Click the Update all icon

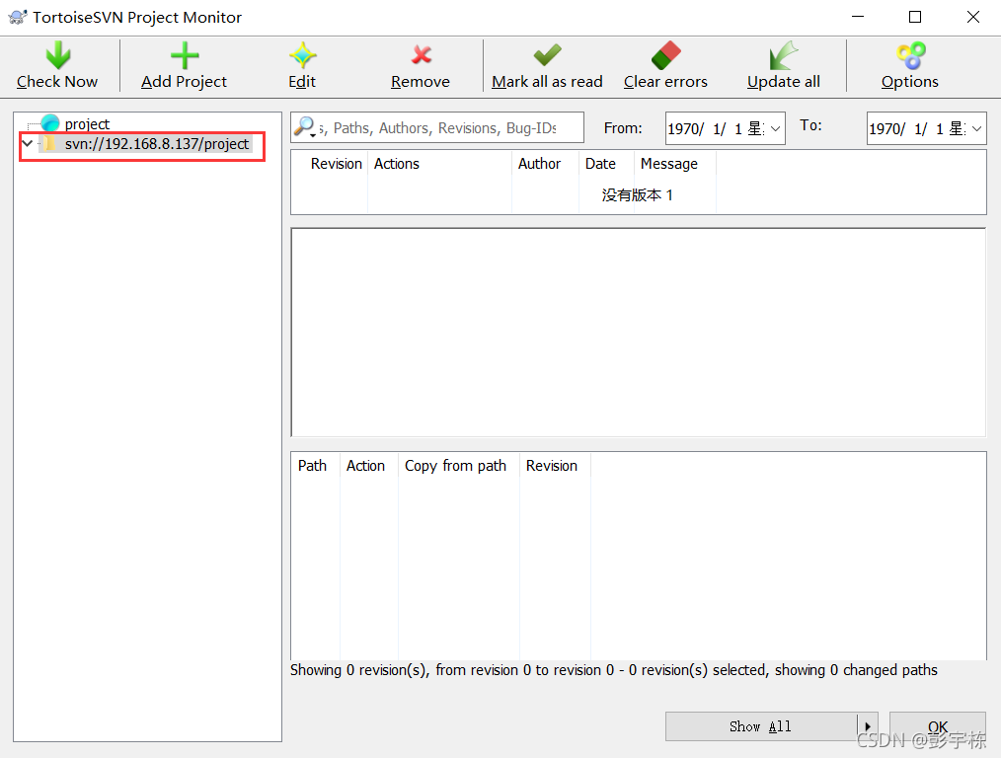click(783, 55)
